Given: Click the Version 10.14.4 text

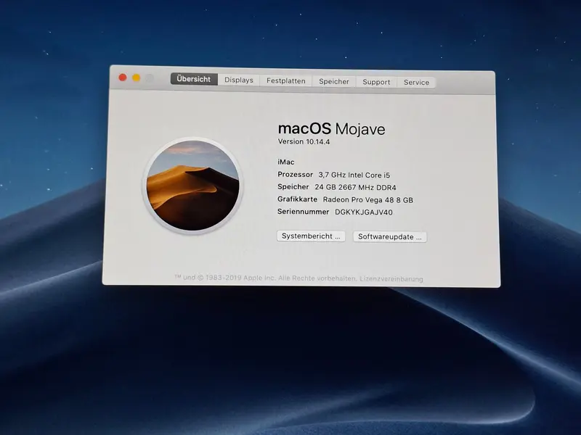Looking at the screenshot, I should 304,141.
